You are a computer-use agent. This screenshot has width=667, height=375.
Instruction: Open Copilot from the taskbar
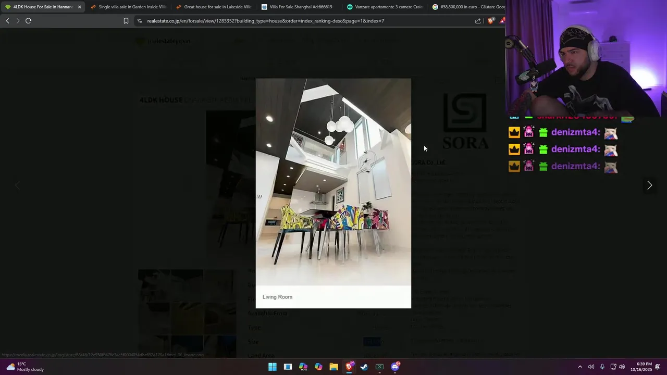pyautogui.click(x=318, y=367)
